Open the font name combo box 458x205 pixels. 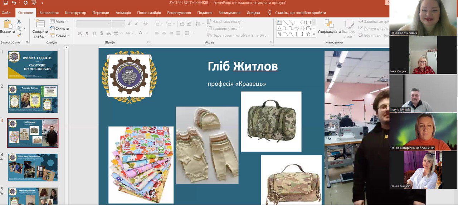94,24
